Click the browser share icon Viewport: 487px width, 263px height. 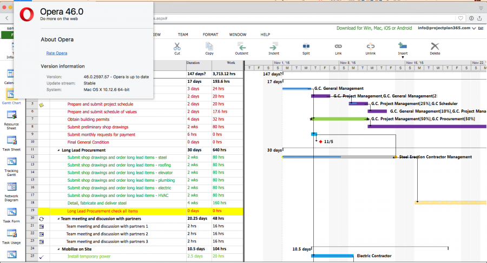click(479, 18)
